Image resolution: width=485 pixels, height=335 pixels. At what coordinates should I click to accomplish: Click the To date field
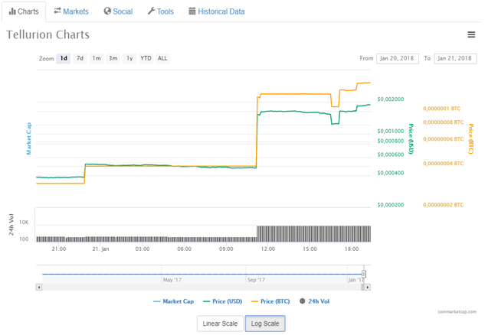click(455, 58)
